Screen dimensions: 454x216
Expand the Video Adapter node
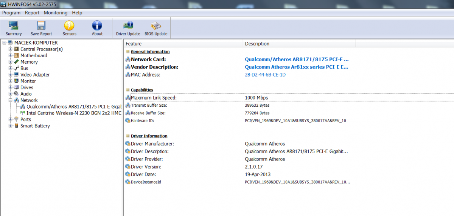[x=11, y=75]
